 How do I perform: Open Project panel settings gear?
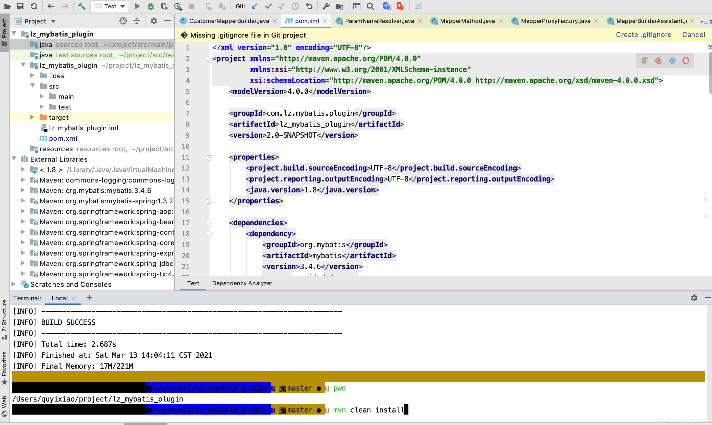[x=154, y=21]
